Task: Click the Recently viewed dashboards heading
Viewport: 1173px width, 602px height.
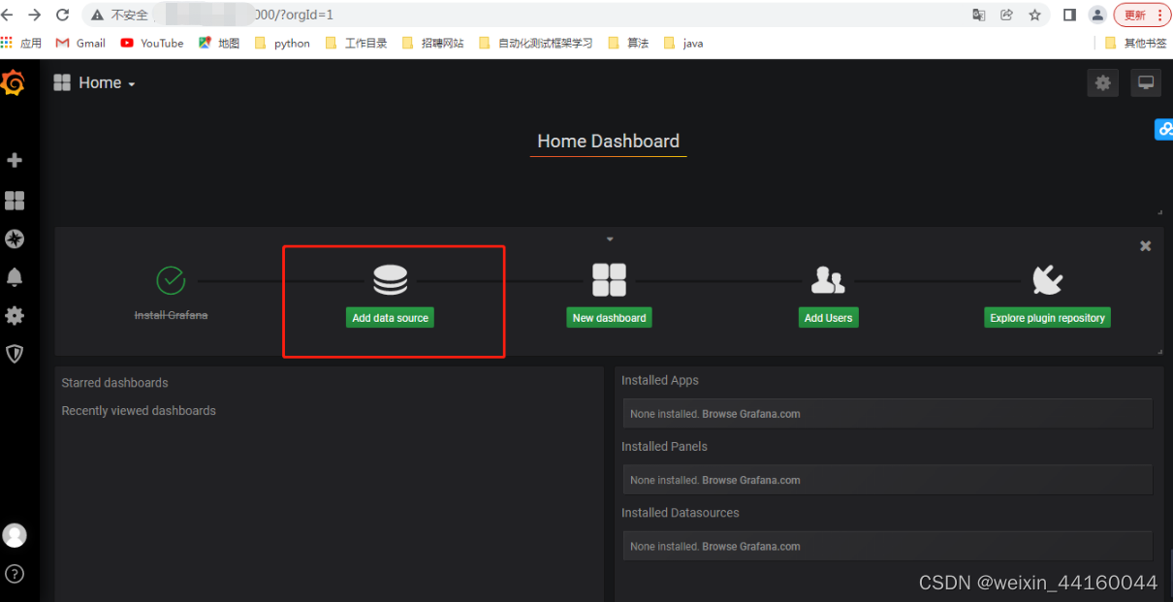Action: pos(139,411)
